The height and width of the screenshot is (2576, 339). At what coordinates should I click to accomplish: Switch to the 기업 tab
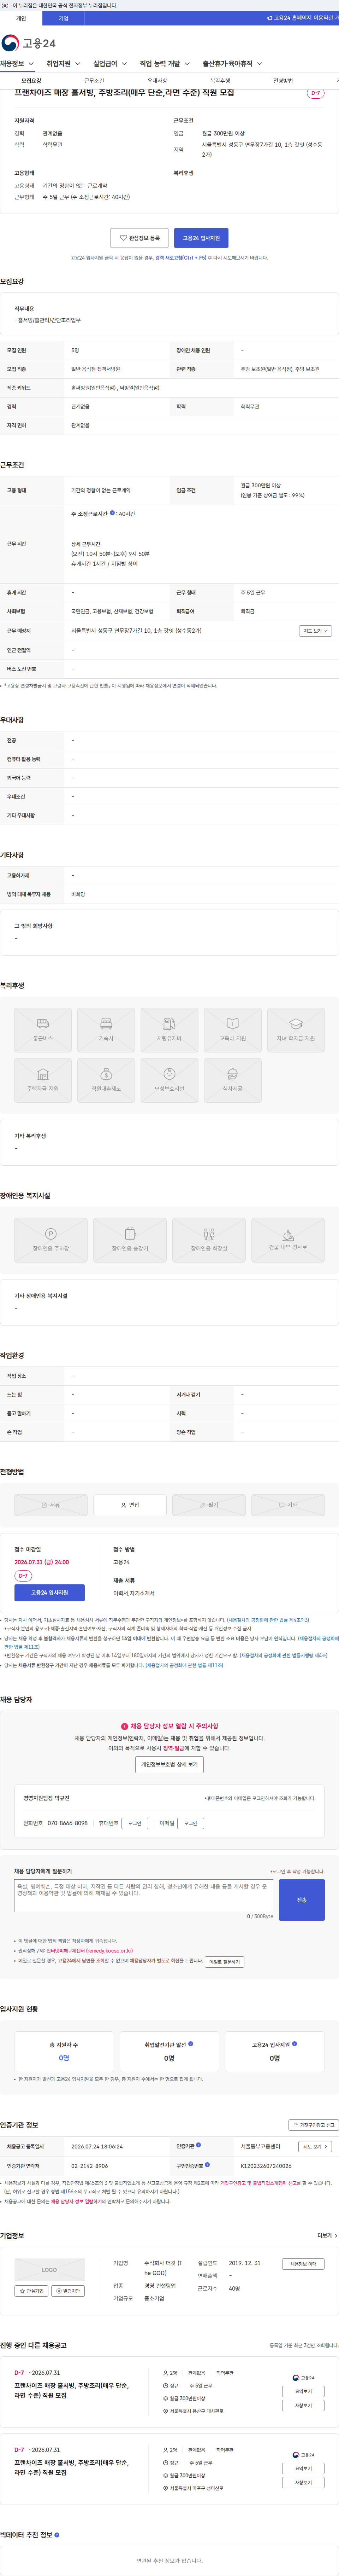(x=64, y=18)
